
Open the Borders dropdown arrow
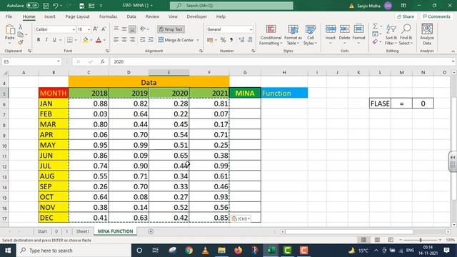click(76, 40)
